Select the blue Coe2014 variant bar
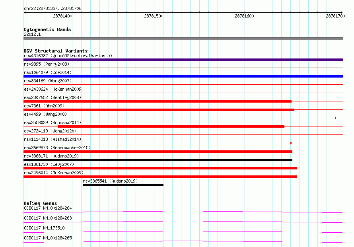The height and width of the screenshot is (247, 354). tap(183, 76)
